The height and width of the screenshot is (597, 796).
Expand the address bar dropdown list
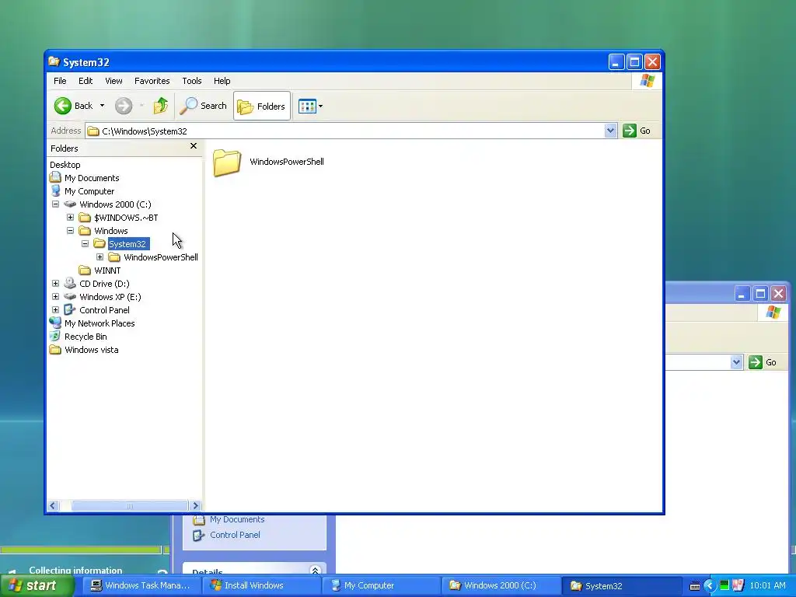pos(610,131)
